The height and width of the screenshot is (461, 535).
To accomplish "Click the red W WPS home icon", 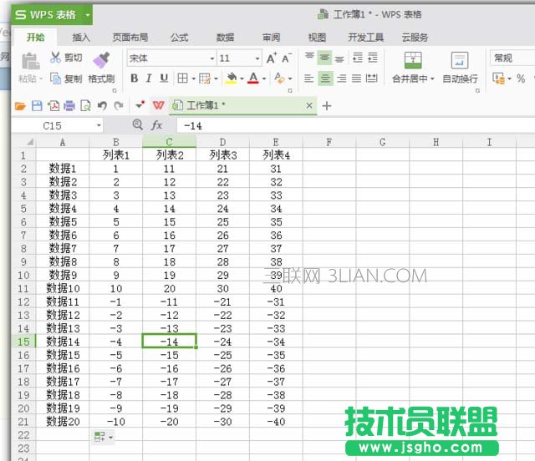I will click(158, 105).
